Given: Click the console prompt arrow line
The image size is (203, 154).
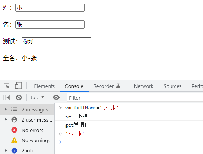Looking at the screenshot, I should 129,142.
